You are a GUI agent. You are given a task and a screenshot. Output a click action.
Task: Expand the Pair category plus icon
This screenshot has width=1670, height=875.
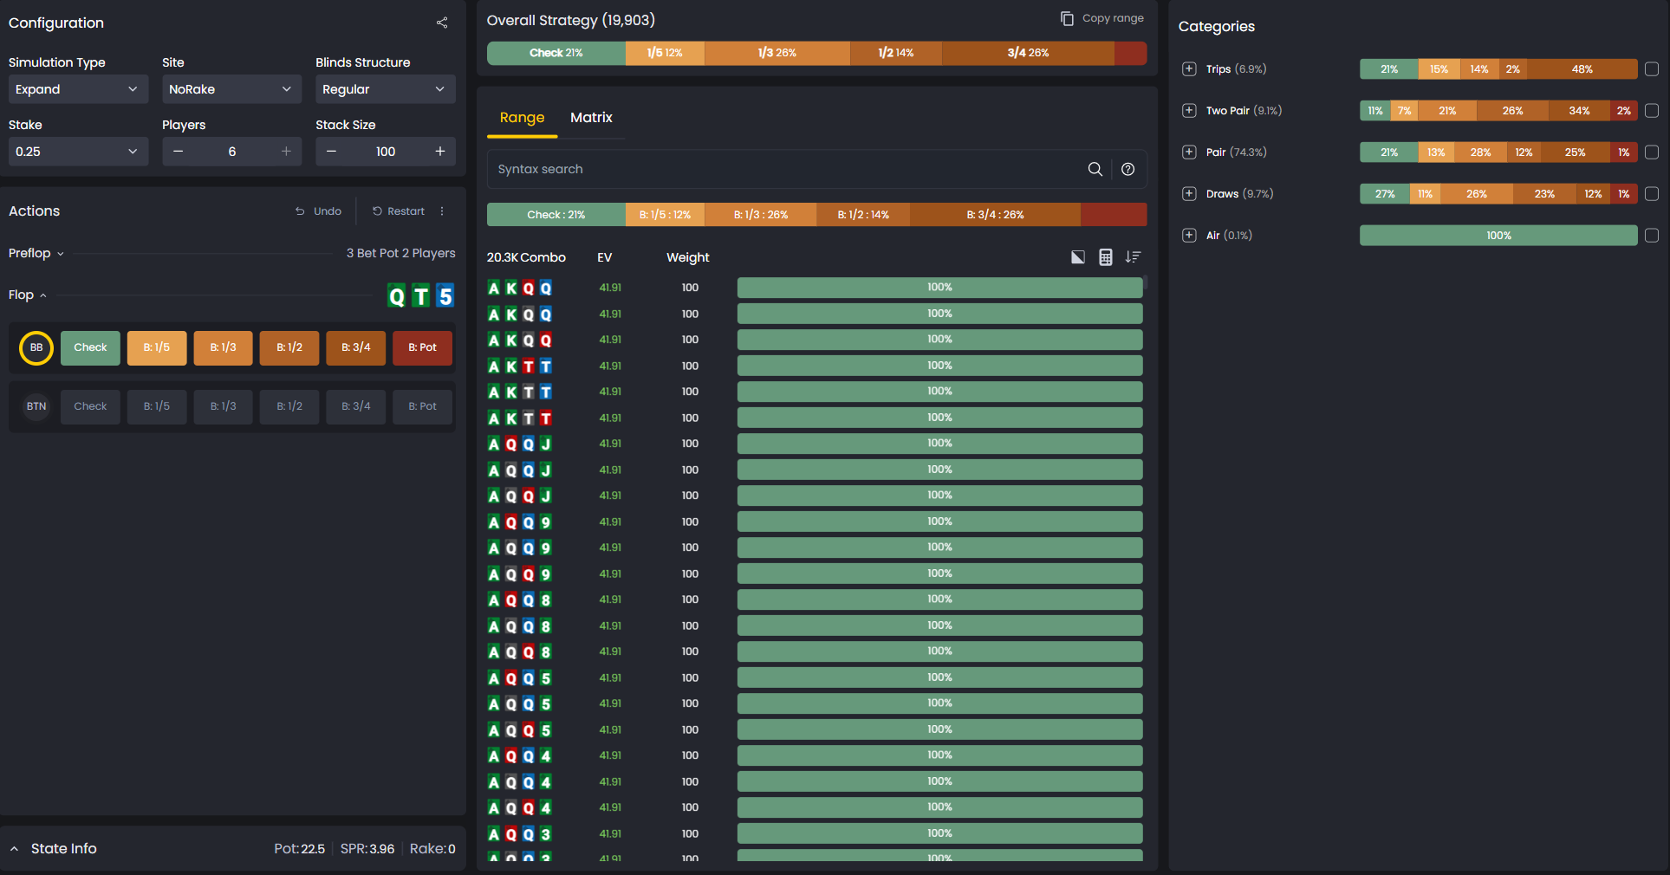coord(1189,152)
